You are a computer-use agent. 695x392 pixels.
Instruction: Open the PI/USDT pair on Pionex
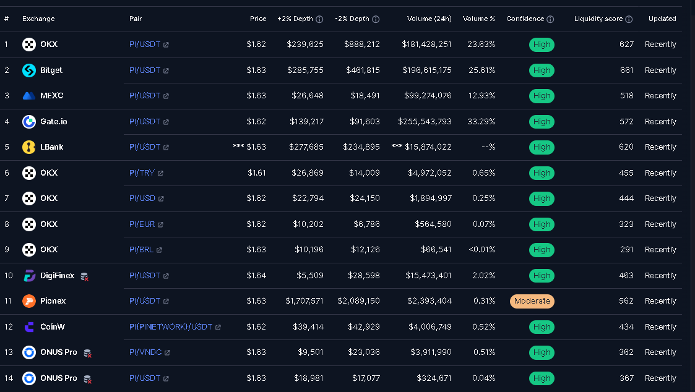coord(145,301)
